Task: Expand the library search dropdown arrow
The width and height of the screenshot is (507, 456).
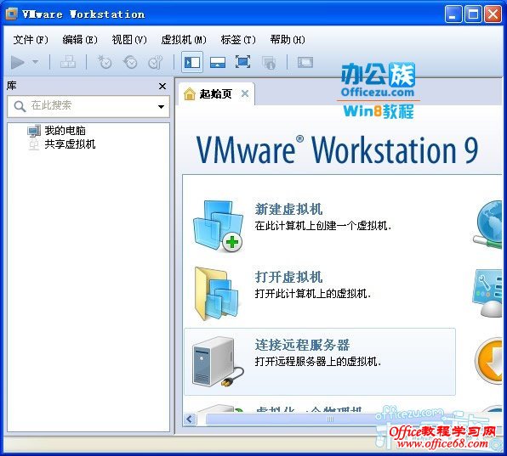Action: [x=161, y=106]
